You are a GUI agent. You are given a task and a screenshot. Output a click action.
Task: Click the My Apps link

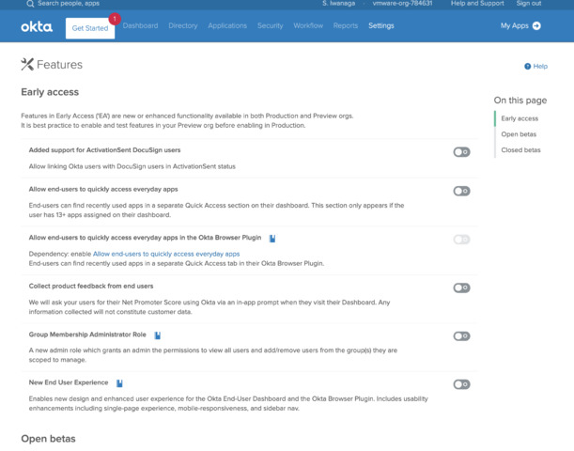tap(514, 25)
